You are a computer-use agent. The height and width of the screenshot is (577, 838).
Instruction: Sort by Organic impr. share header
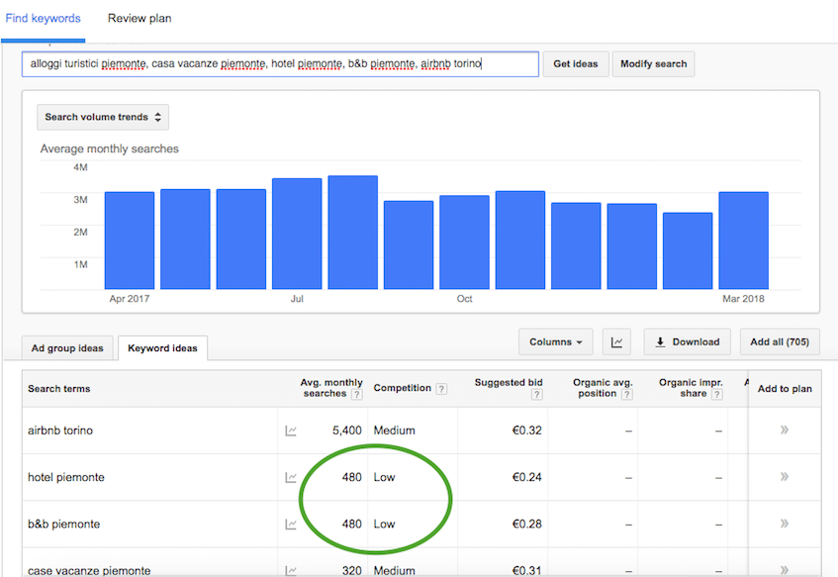tap(691, 388)
